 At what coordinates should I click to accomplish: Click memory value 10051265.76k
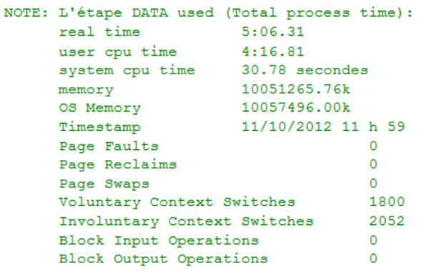296,89
